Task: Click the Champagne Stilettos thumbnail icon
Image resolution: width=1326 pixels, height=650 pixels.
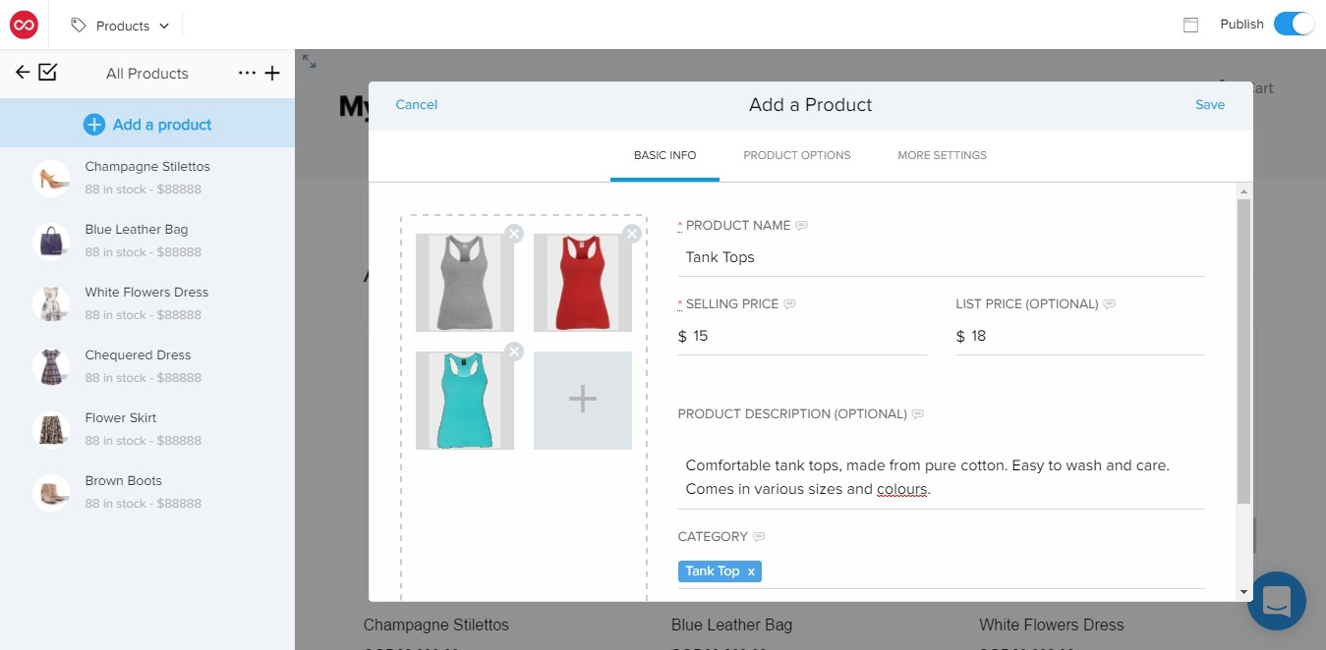Action: (x=51, y=179)
